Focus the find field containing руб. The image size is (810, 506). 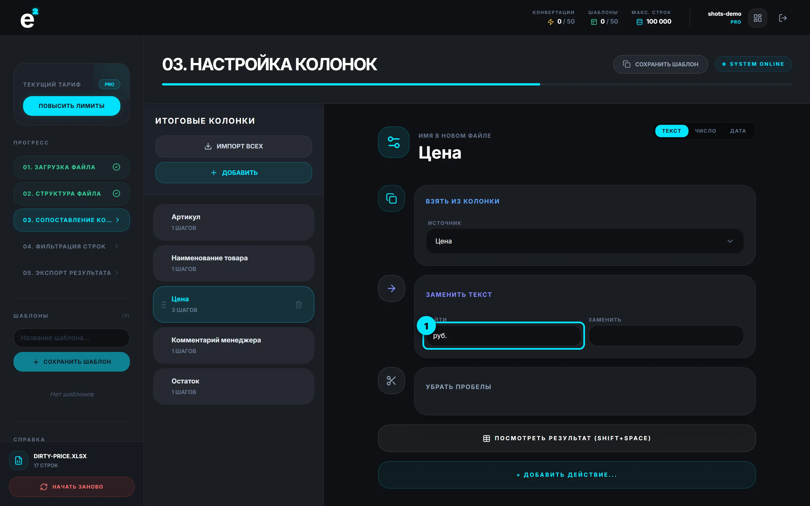click(x=503, y=336)
